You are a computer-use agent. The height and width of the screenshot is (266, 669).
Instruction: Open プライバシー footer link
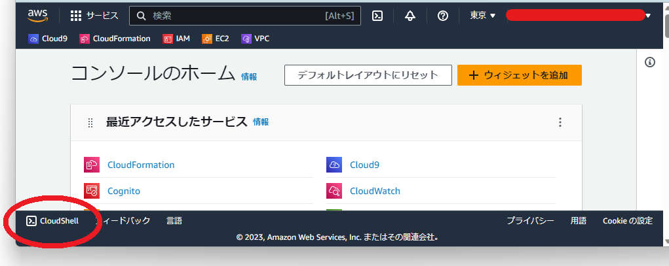click(530, 221)
